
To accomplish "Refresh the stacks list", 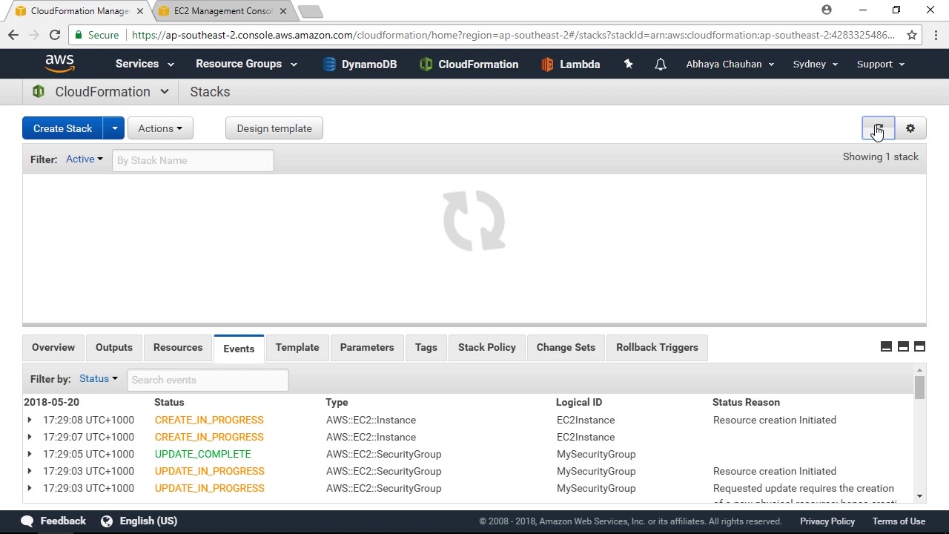I will (879, 128).
